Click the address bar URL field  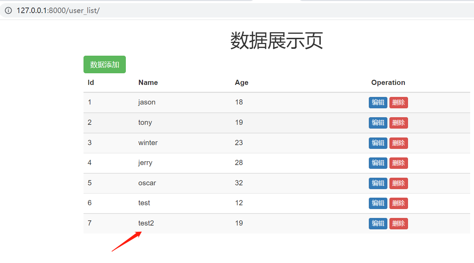point(206,10)
